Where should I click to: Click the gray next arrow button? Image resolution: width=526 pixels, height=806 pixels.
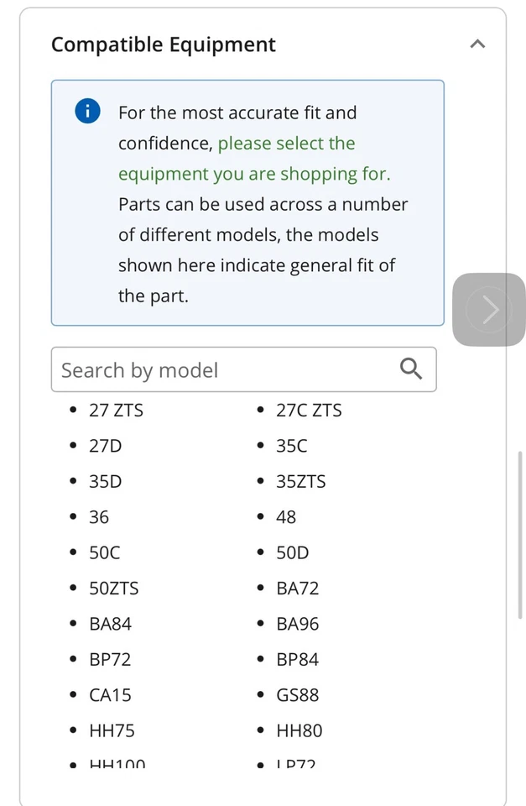[x=489, y=310]
